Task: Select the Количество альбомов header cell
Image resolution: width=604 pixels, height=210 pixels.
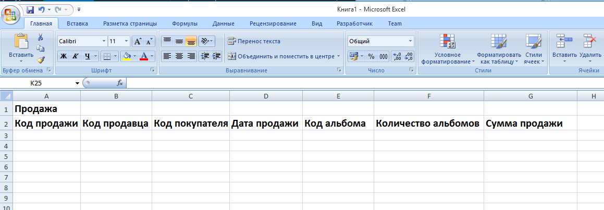Action: (x=429, y=123)
